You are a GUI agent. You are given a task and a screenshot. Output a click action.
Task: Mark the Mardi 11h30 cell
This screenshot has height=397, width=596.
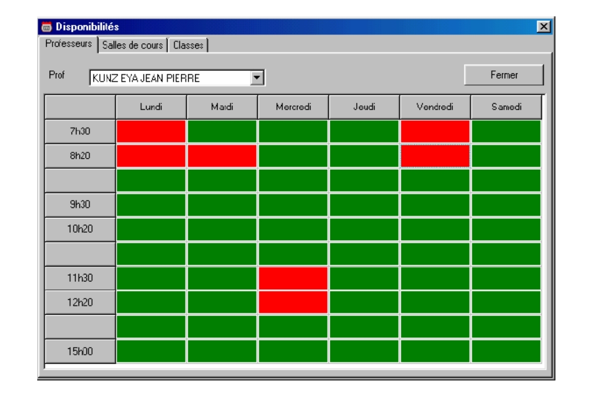point(222,277)
